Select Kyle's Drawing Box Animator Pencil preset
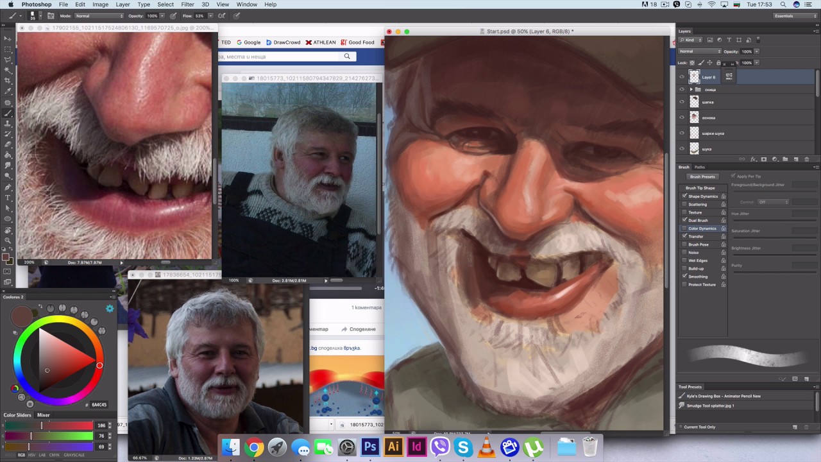Viewport: 821px width, 462px height. click(x=724, y=396)
